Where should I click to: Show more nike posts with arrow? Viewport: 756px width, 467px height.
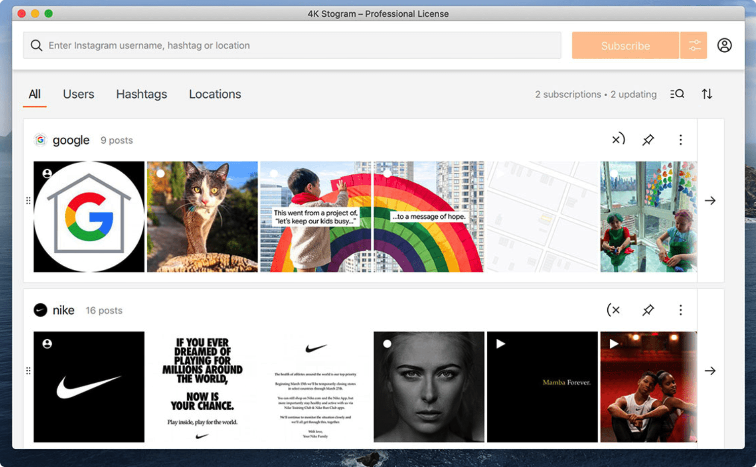[x=710, y=371]
